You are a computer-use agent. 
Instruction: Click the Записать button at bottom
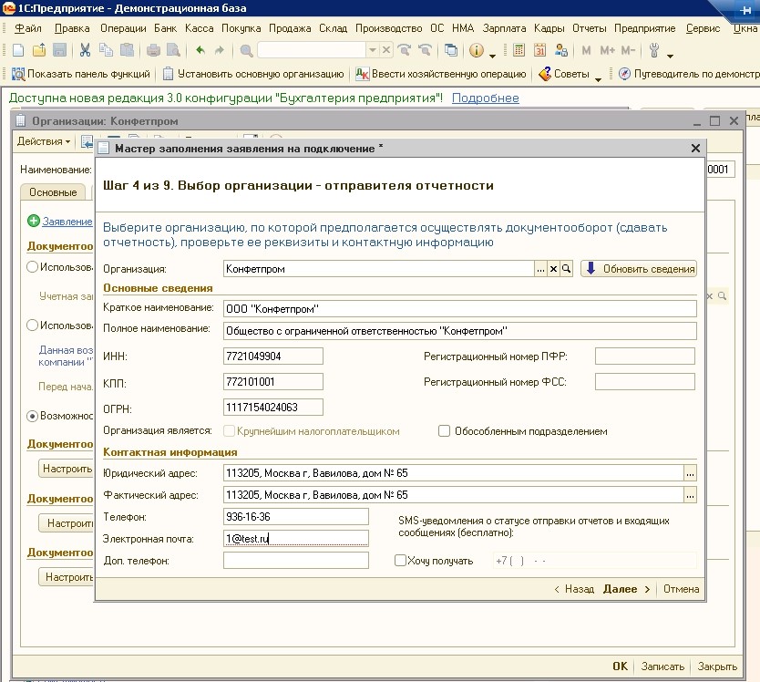point(662,666)
